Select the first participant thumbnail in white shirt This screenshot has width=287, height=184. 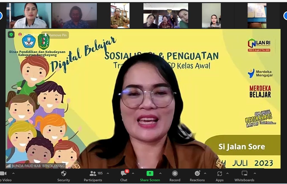click(x=29, y=16)
